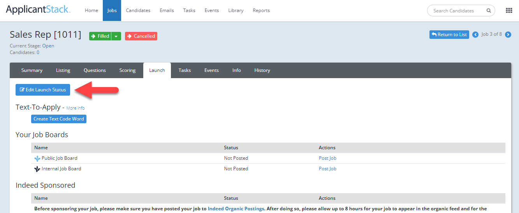This screenshot has height=213, width=519.
Task: Click the Indeed Sponsored heading
Action: [x=45, y=185]
